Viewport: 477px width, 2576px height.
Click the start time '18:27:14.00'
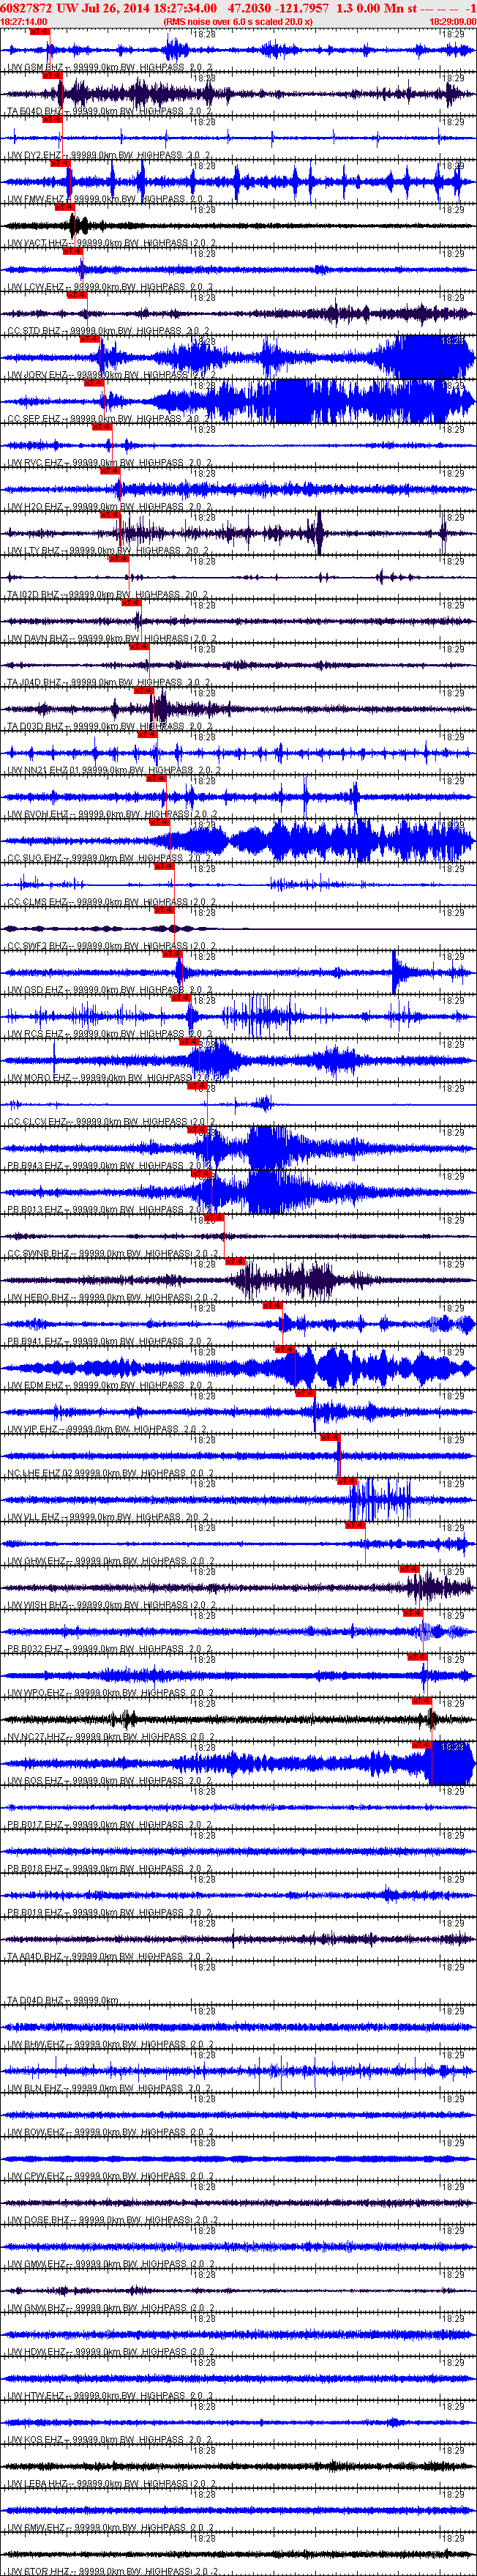click(24, 21)
